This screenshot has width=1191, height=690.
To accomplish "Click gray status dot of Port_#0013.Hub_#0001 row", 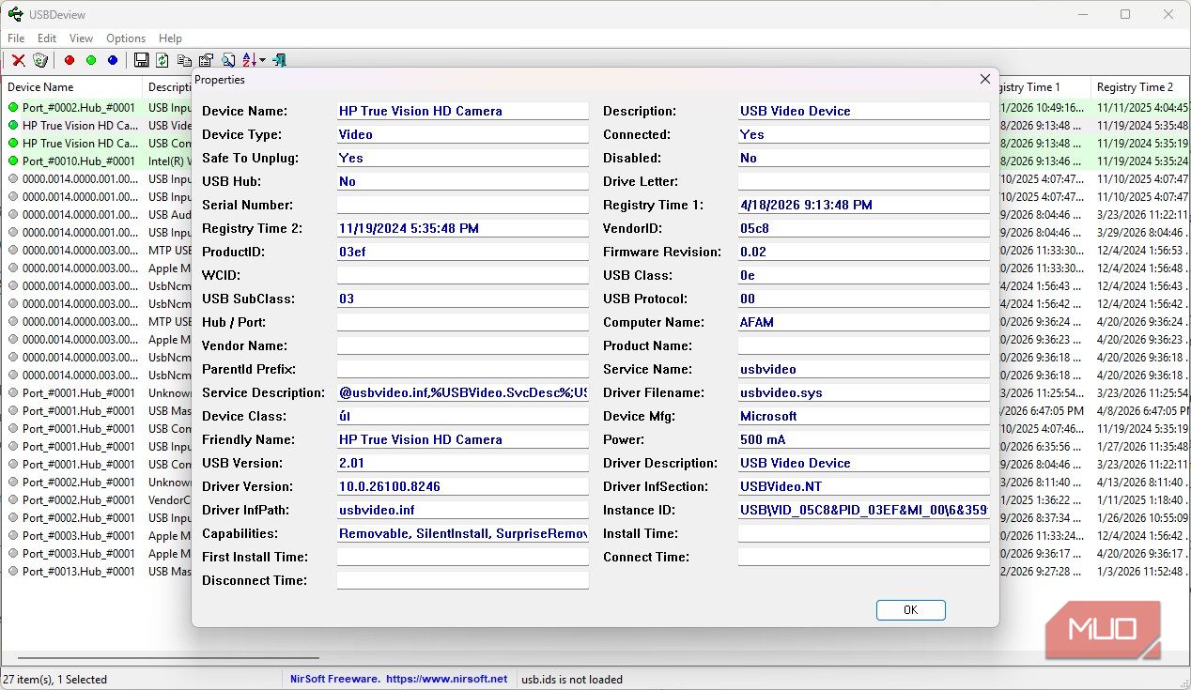I will click(x=13, y=572).
